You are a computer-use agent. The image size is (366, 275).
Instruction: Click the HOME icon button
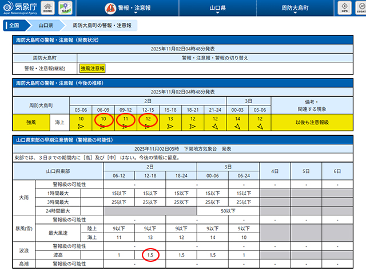pyautogui.click(x=48, y=9)
